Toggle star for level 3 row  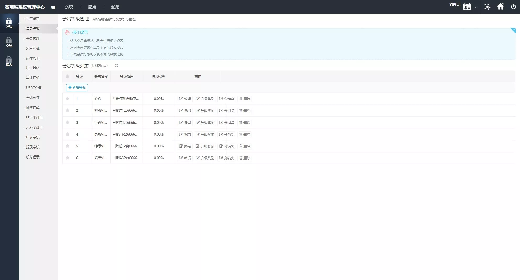click(x=68, y=122)
